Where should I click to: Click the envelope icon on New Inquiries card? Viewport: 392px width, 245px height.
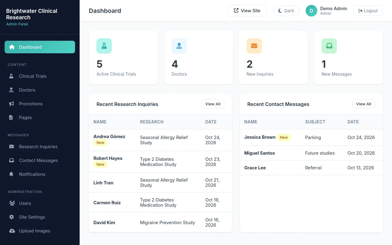[x=254, y=46]
